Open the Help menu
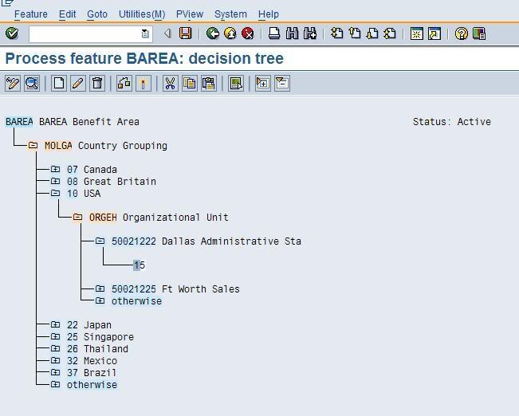This screenshot has height=416, width=519. click(x=269, y=14)
